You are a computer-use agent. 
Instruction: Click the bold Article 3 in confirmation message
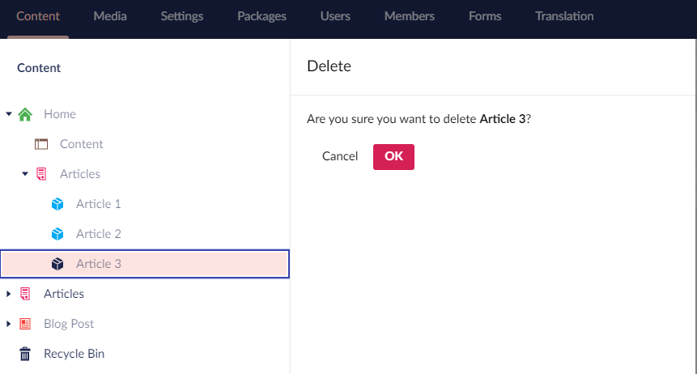click(x=502, y=119)
